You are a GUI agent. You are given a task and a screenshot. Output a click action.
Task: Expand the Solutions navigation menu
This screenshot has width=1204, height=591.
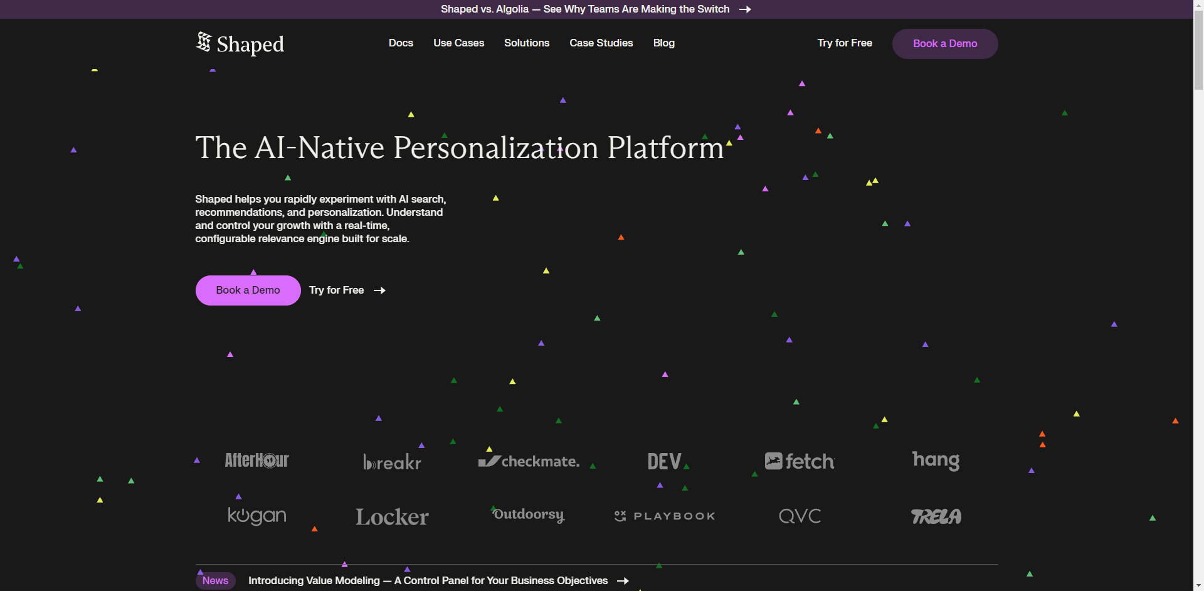[527, 43]
